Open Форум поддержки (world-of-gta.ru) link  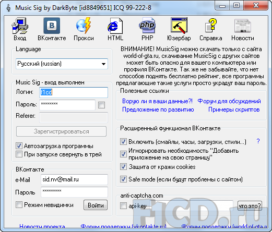(224, 226)
